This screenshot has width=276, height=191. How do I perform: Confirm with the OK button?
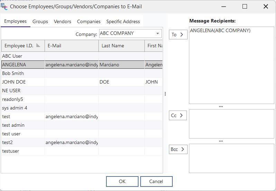(x=122, y=181)
